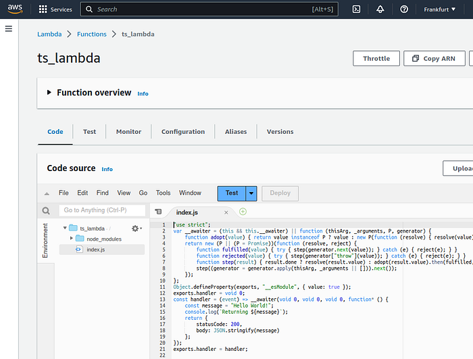473x359 pixels.
Task: Click the "use strict" code line
Action: (x=192, y=224)
